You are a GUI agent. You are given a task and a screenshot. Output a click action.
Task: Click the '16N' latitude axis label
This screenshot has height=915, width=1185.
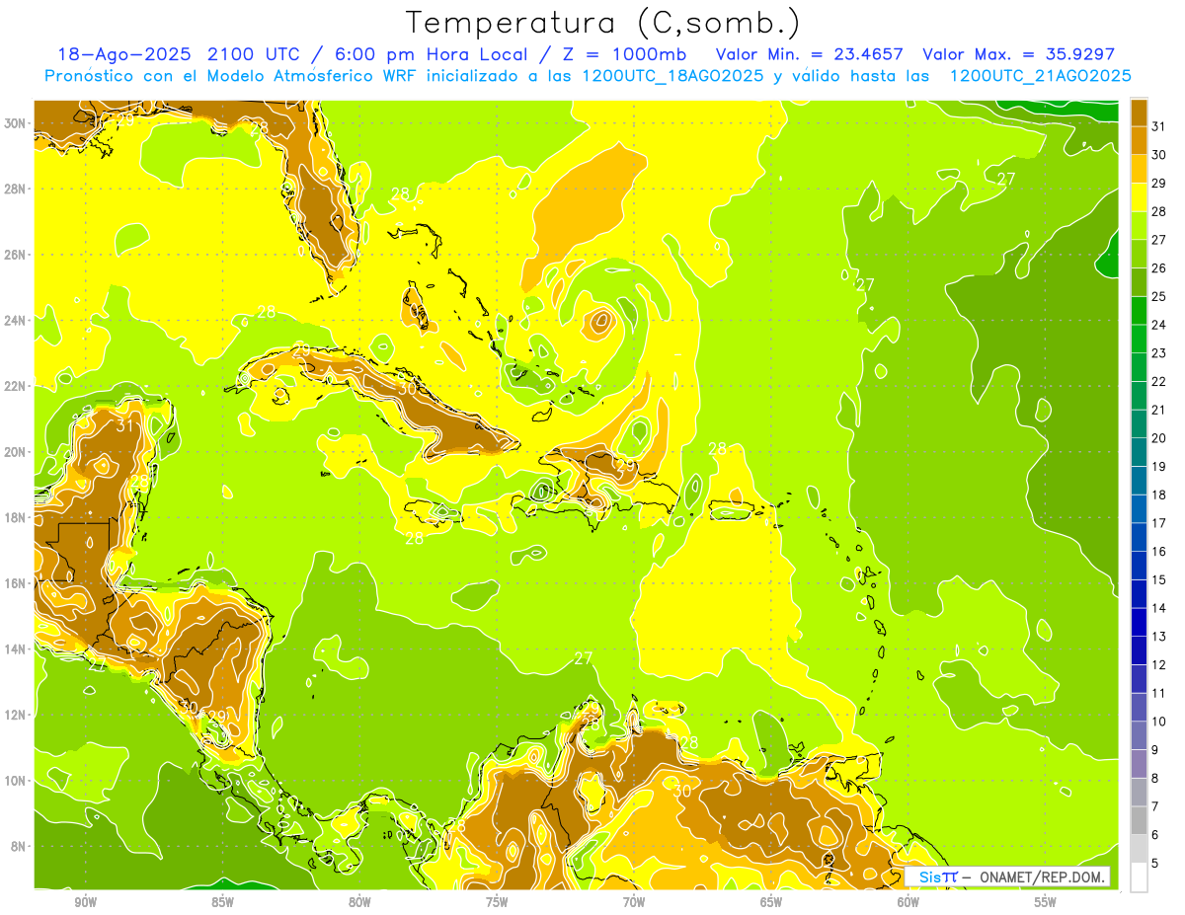coord(15,583)
